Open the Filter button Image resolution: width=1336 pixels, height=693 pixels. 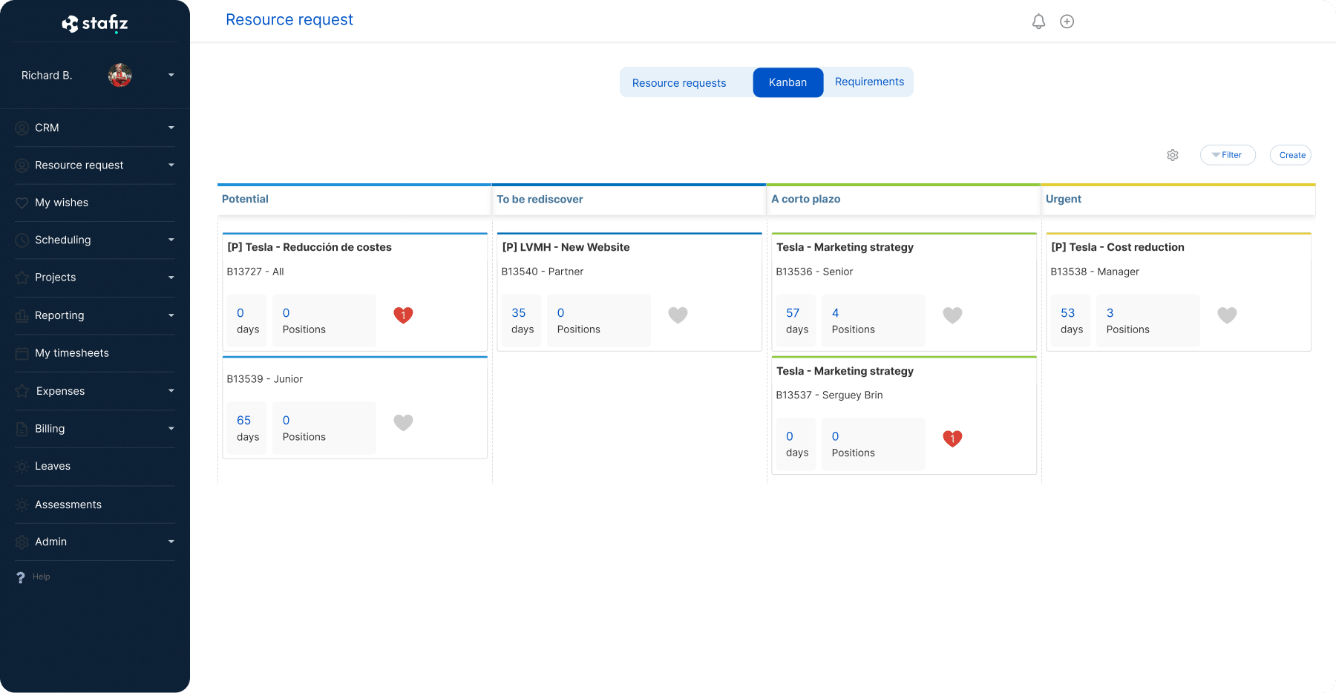[1228, 155]
